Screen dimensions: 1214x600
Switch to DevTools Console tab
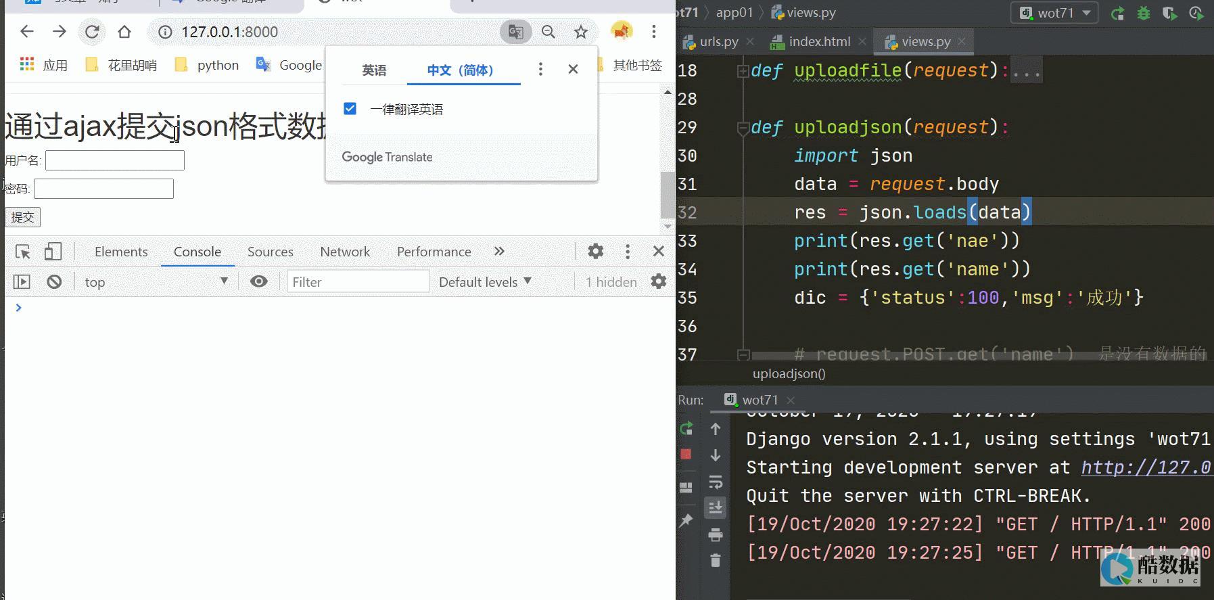coord(197,252)
